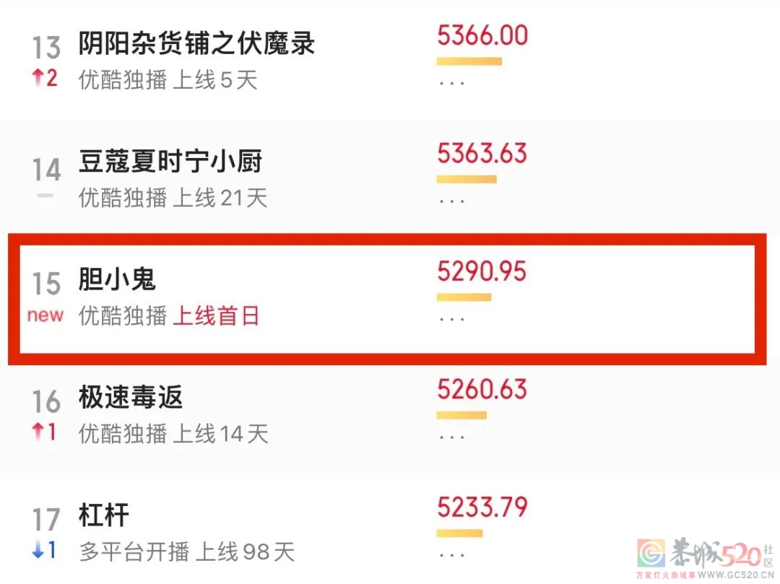Expand the three dots under 5363.63
This screenshot has width=780, height=584.
click(x=452, y=200)
